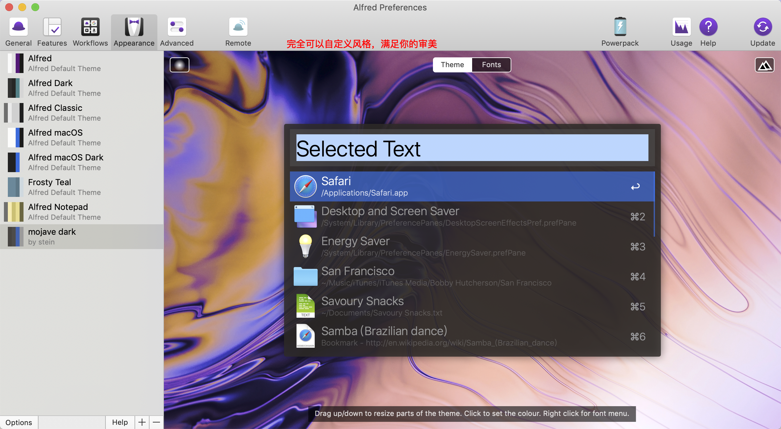Add a new theme with plus button
Viewport: 781px width, 429px height.
(x=142, y=422)
